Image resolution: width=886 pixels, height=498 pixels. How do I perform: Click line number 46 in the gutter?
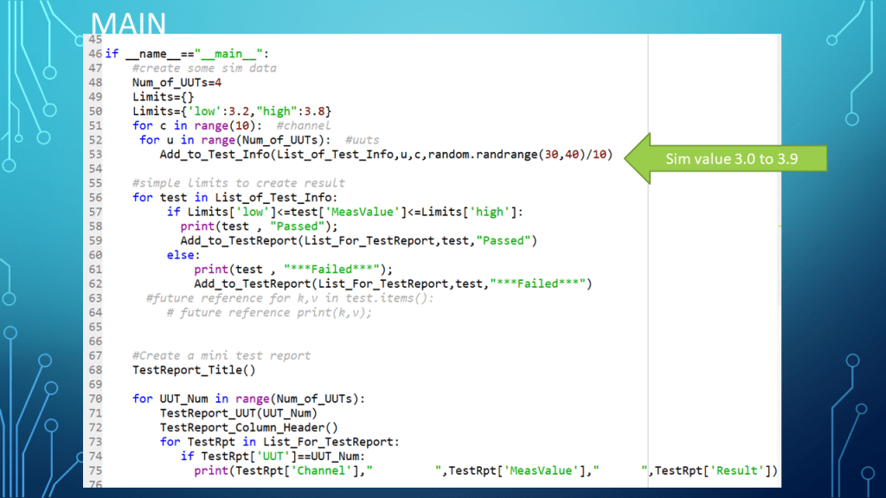[95, 54]
